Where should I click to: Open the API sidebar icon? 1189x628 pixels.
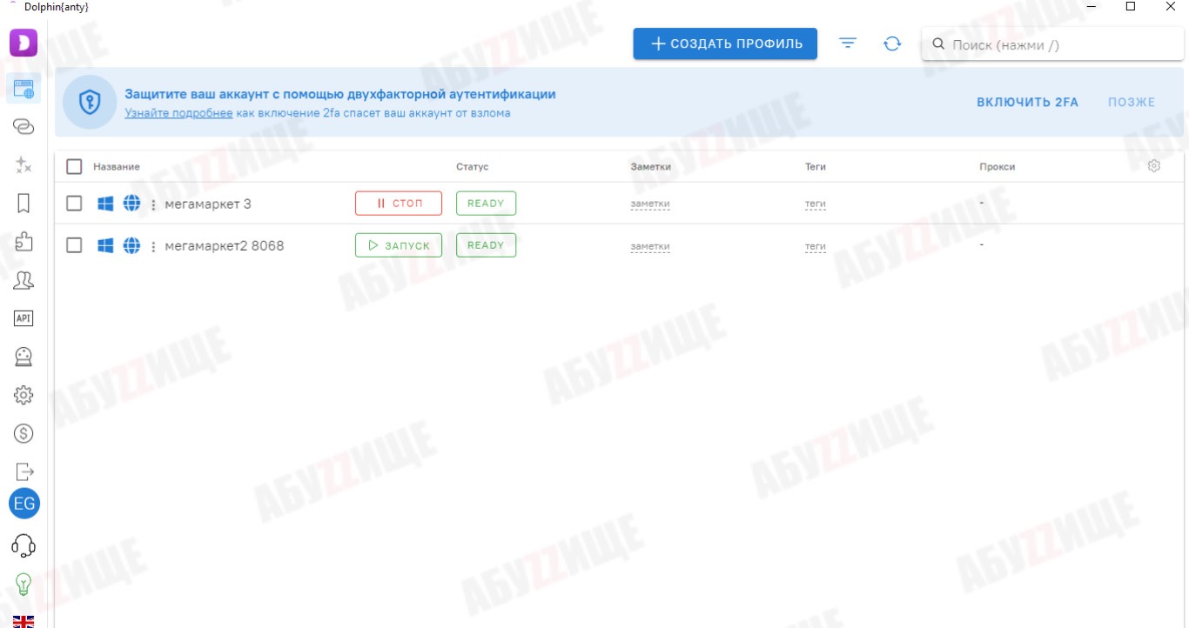[24, 318]
